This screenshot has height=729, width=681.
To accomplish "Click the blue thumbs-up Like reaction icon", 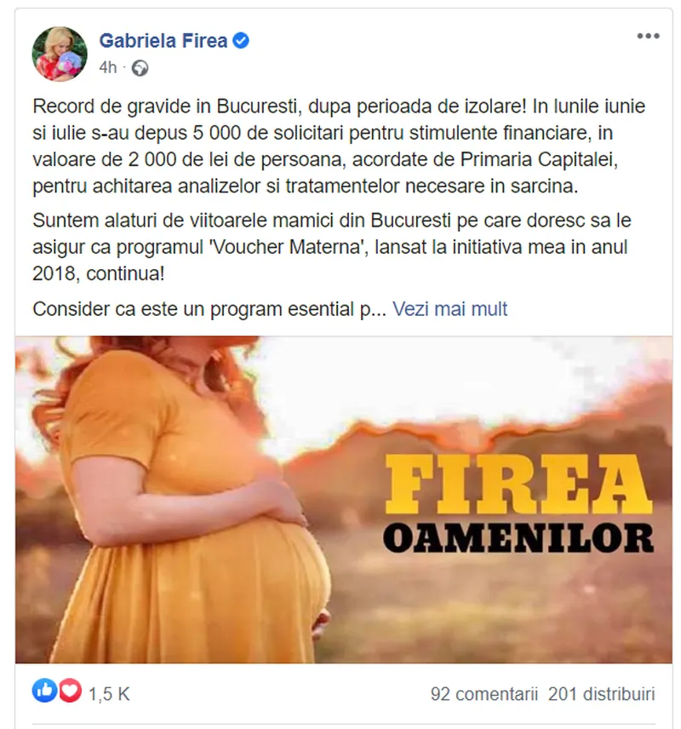I will click(44, 690).
